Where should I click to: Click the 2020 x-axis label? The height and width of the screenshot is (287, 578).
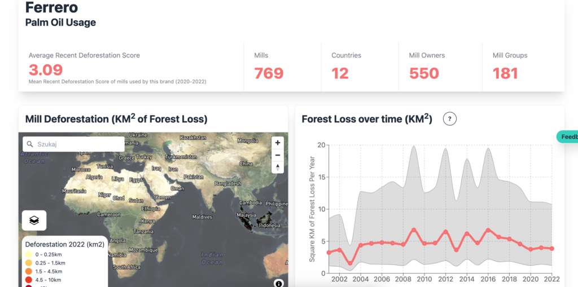[x=531, y=279]
